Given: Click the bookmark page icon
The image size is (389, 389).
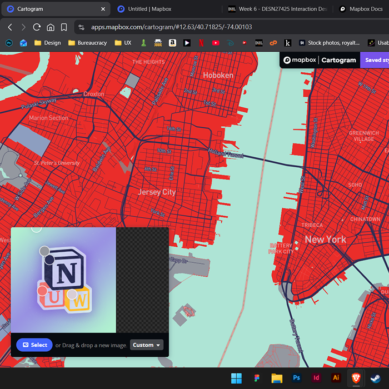Looking at the screenshot, I should (64, 27).
